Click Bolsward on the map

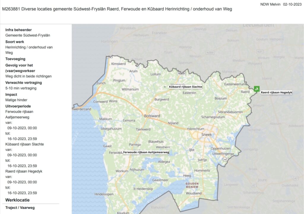(x=152, y=116)
